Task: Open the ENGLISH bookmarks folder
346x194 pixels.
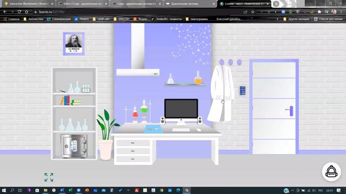Action: [x=122, y=19]
